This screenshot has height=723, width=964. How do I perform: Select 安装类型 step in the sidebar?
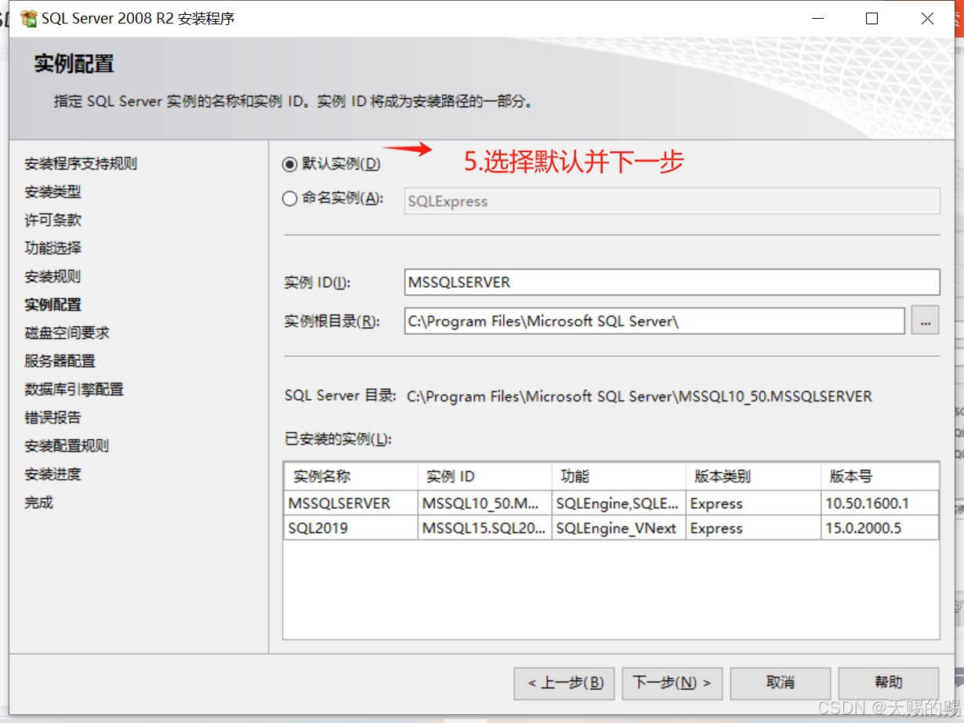[53, 192]
